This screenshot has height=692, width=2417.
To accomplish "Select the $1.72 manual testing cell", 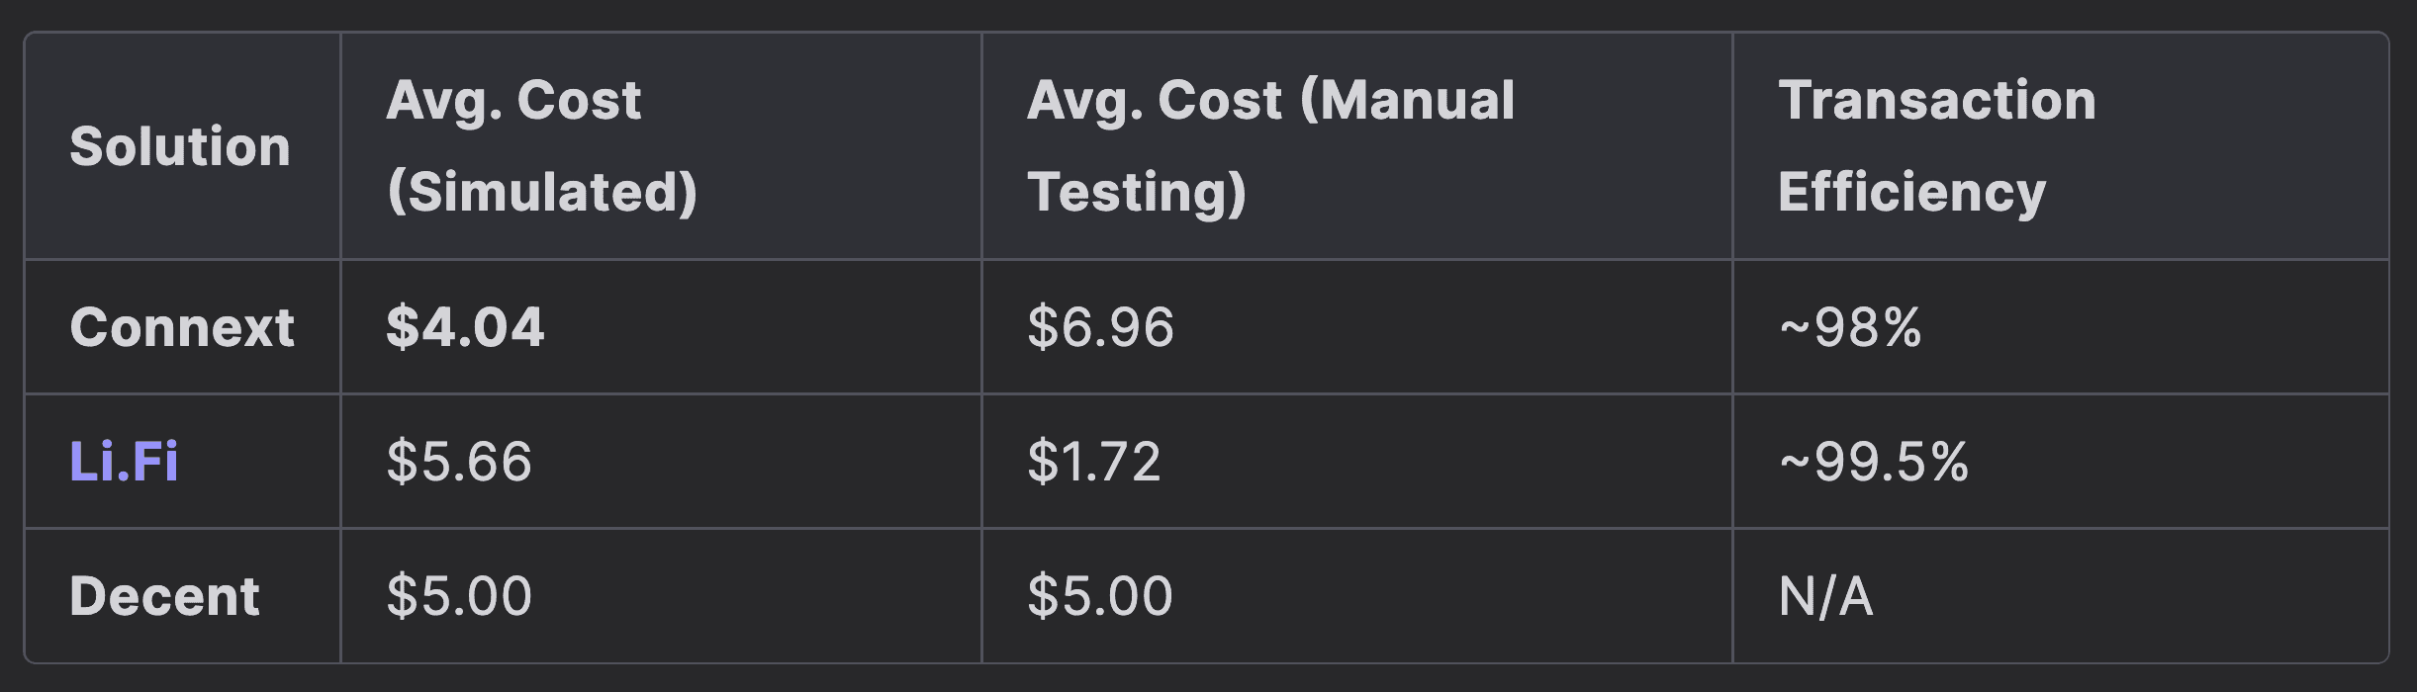I will pos(1094,462).
